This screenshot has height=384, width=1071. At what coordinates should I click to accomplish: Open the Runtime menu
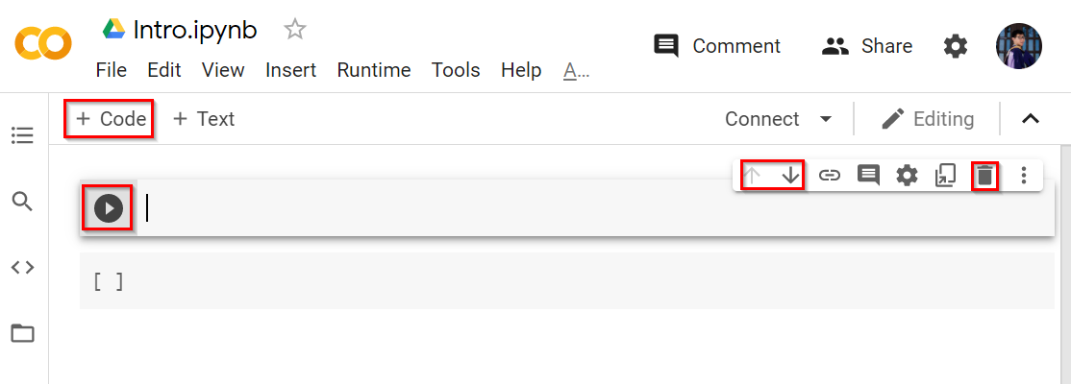coord(373,70)
